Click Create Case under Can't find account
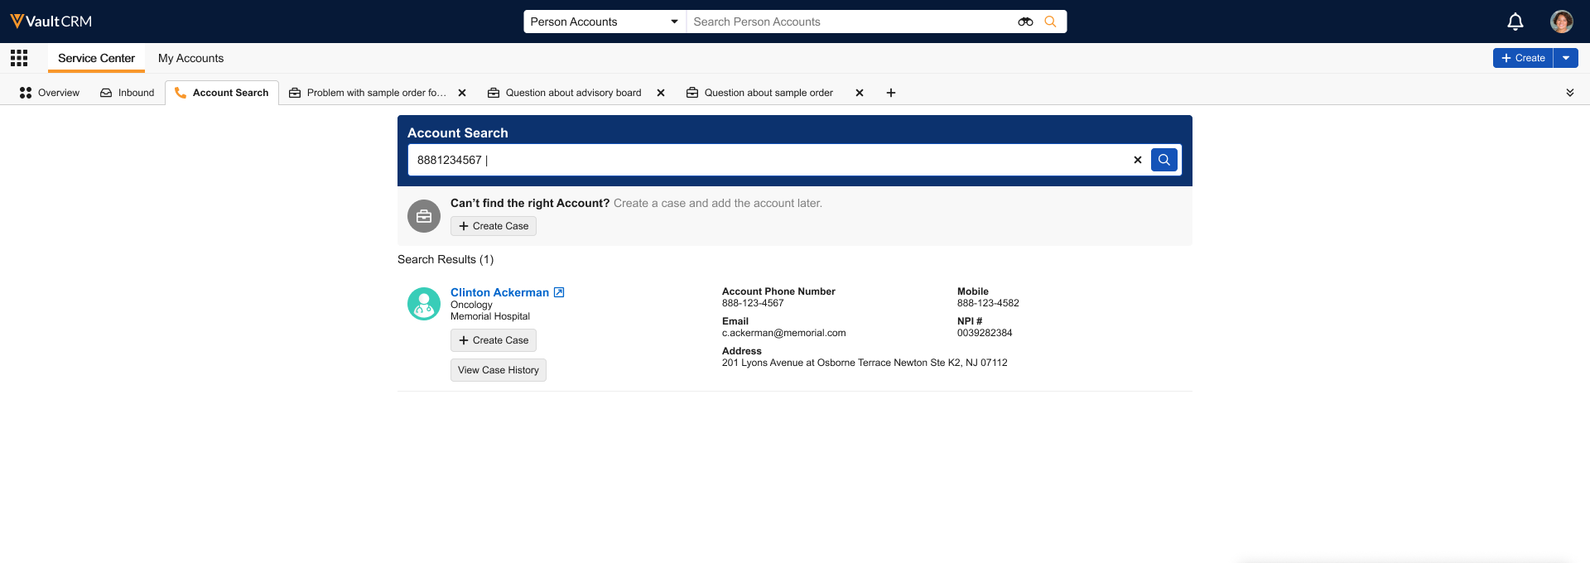Screen dimensions: 1590x563 pos(494,226)
